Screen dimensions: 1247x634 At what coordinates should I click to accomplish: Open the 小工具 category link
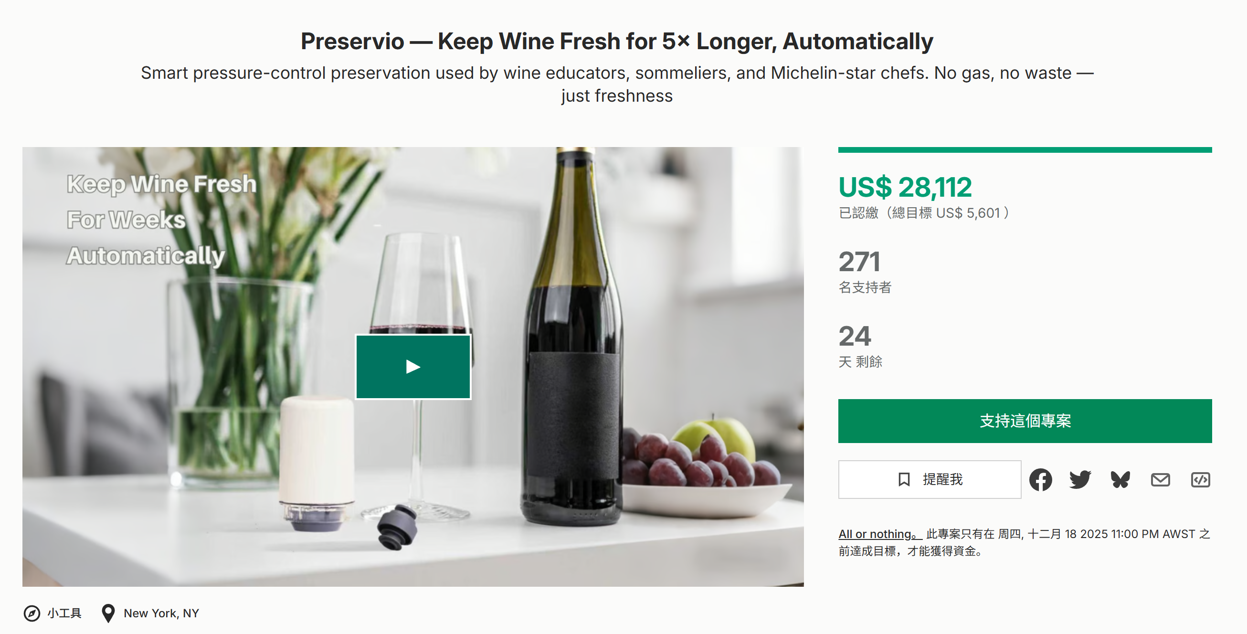[x=64, y=613]
